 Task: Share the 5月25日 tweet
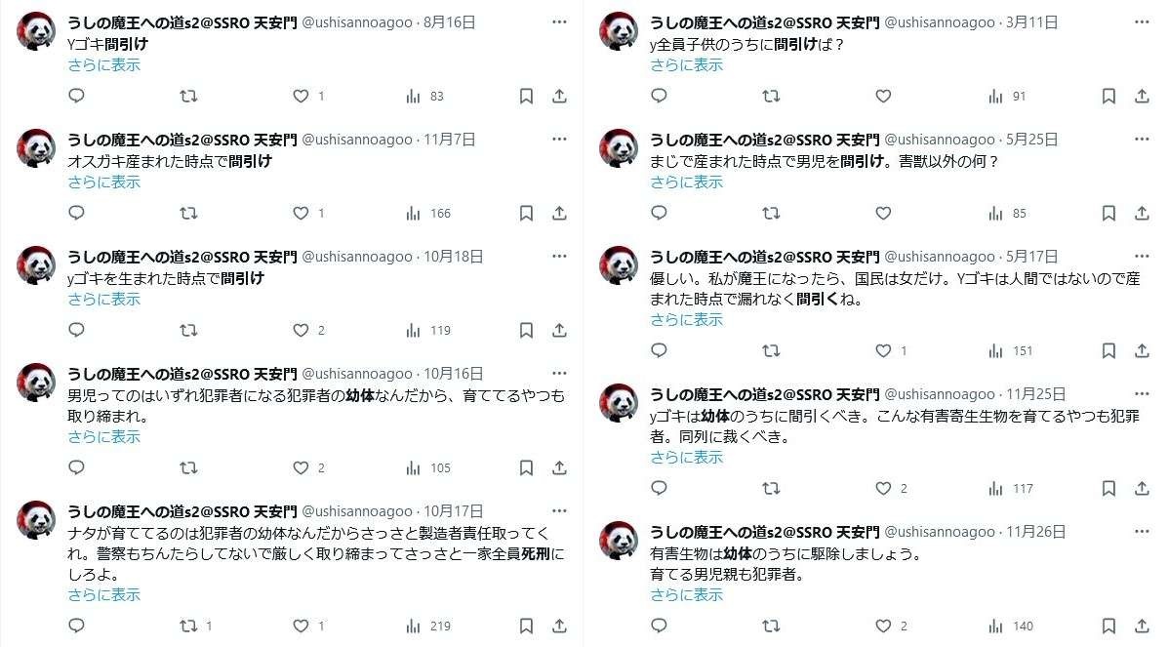click(x=1142, y=213)
